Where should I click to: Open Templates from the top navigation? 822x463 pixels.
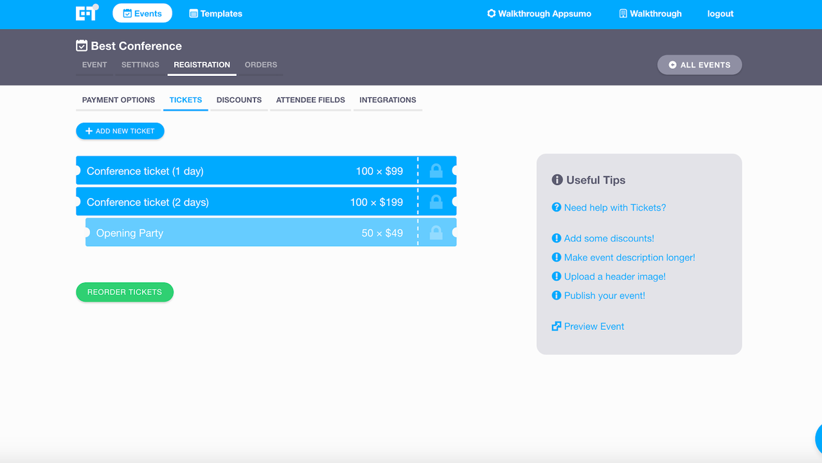pyautogui.click(x=215, y=14)
